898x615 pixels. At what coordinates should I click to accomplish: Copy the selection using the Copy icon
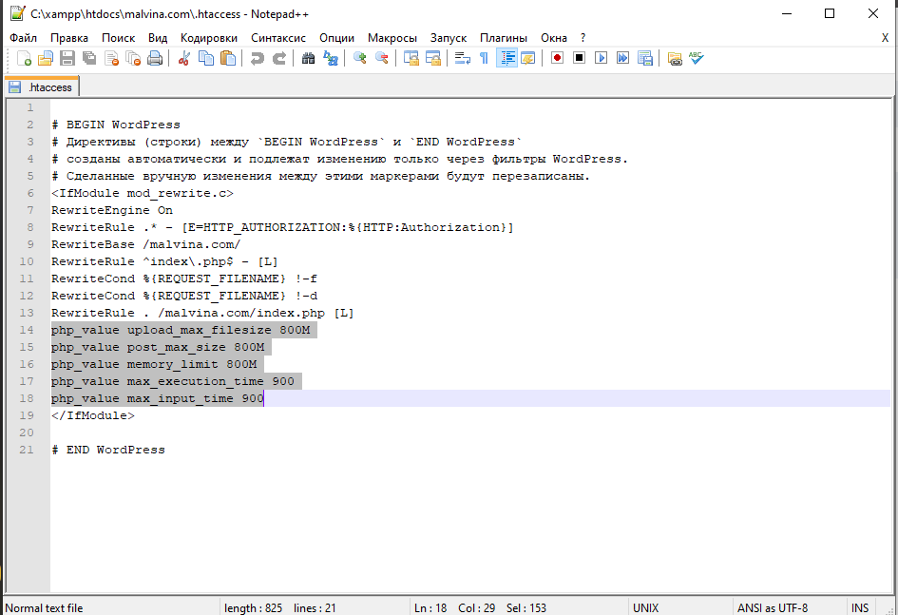pos(205,58)
